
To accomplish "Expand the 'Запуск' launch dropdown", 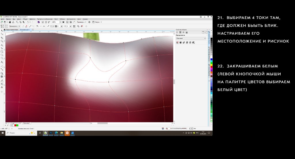I will pos(101,22).
